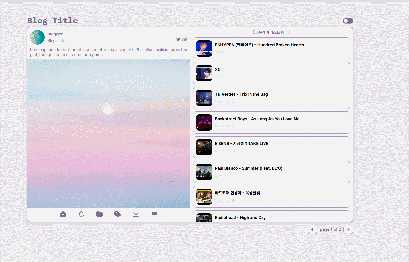409x262 pixels.
Task: Click the 'Today' date under ENHYPEN post
Action: tap(220, 52)
